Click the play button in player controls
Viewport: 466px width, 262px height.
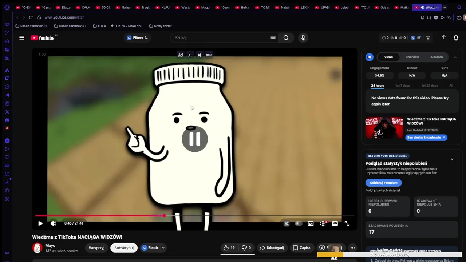coord(40,223)
